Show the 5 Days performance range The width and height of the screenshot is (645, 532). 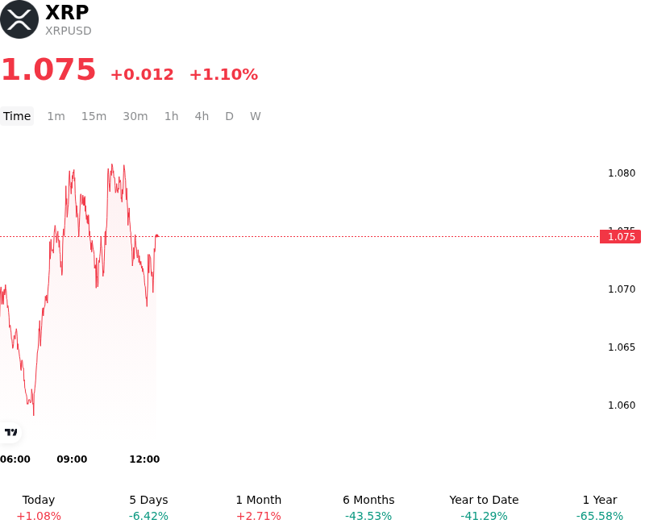pos(148,508)
